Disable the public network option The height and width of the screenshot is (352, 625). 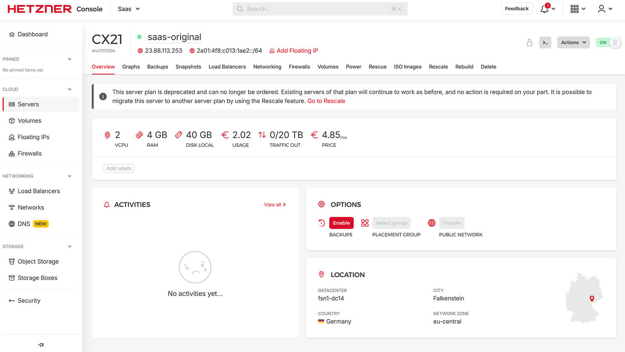[x=452, y=223]
